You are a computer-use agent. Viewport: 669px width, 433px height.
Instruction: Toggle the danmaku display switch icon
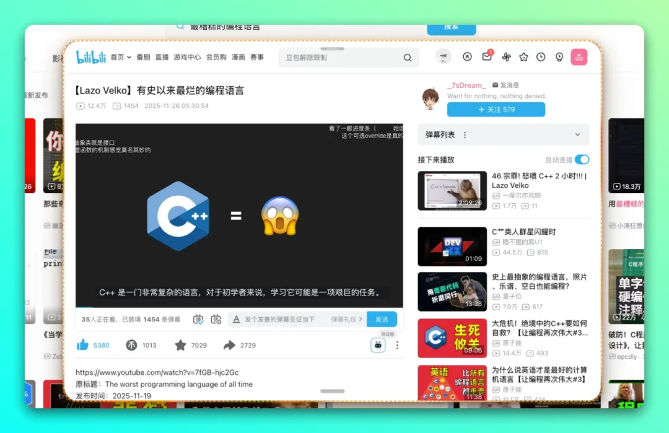pyautogui.click(x=198, y=319)
